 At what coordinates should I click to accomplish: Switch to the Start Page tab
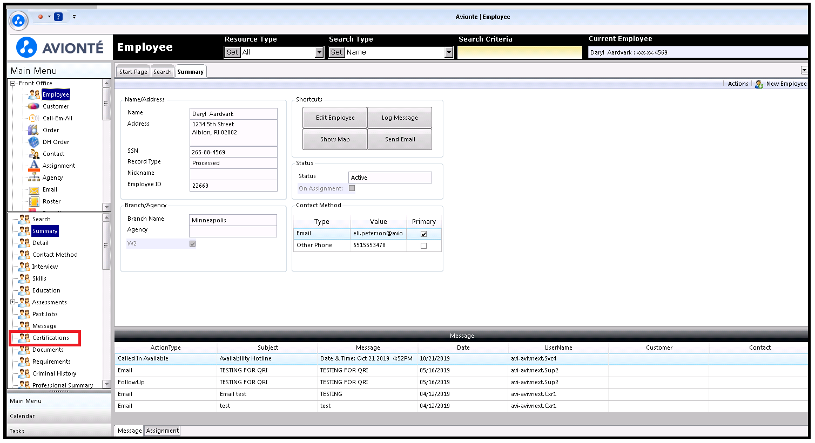[x=133, y=72]
